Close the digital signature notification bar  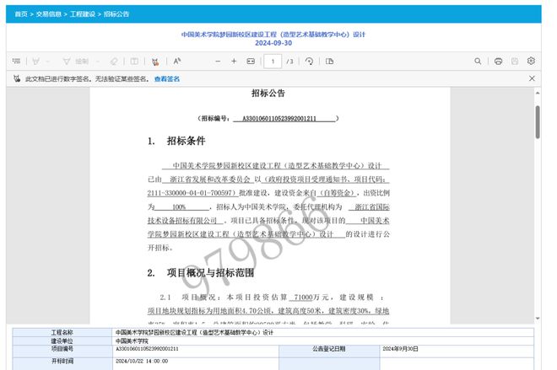pyautogui.click(x=532, y=78)
